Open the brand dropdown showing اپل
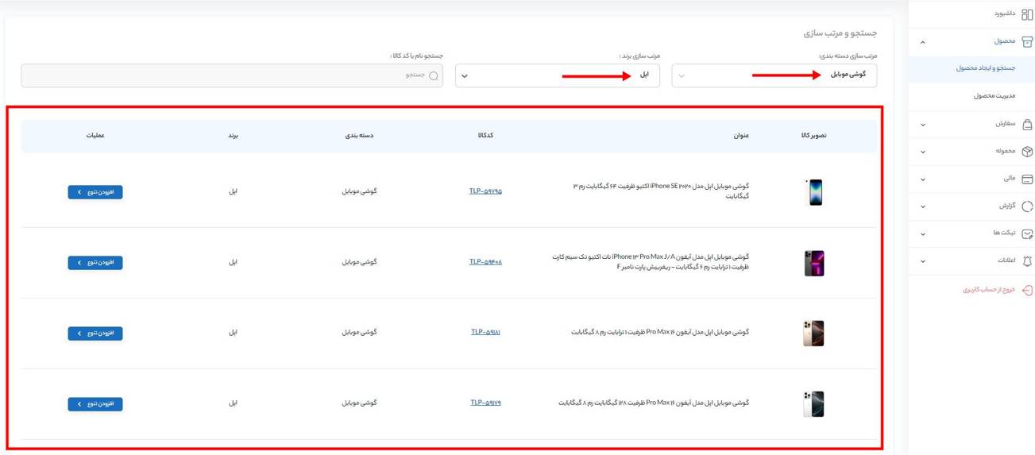This screenshot has width=1035, height=455. pos(557,75)
